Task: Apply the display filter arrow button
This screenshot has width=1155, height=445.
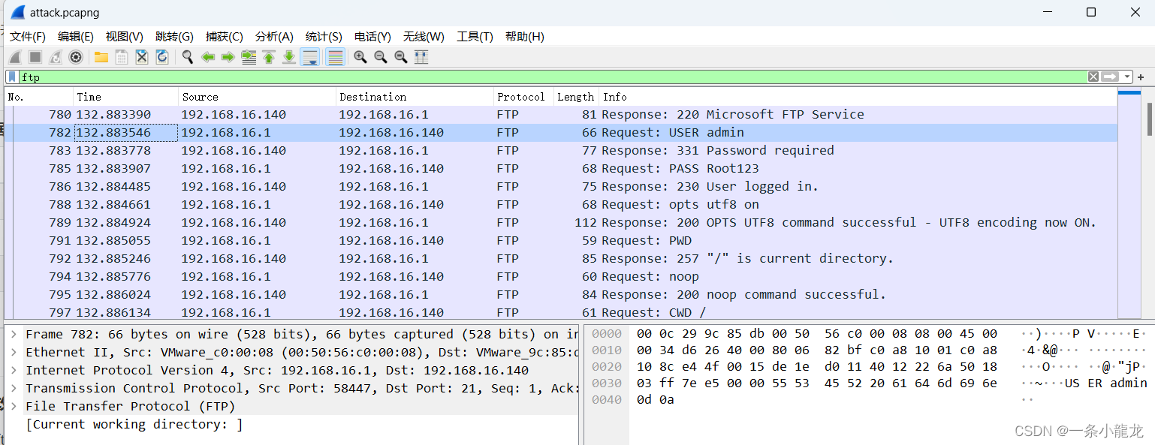Action: tap(1111, 77)
